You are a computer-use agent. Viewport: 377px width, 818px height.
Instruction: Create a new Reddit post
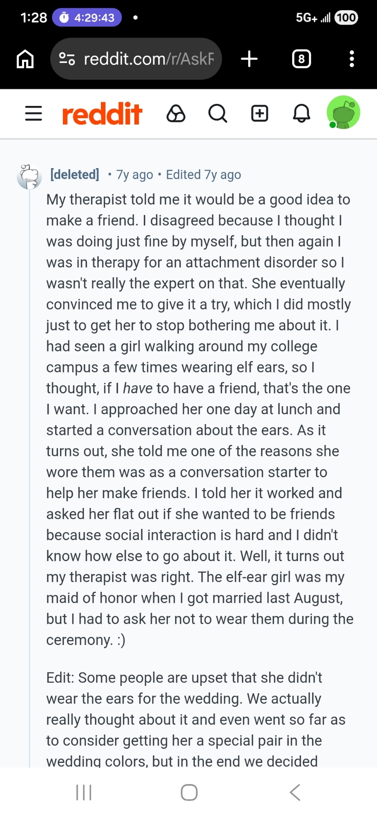(260, 113)
